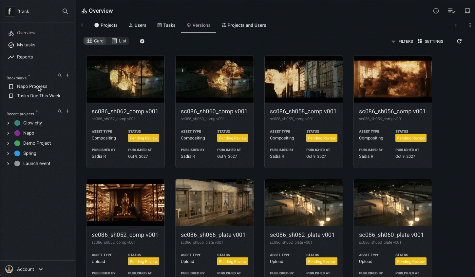Open the inbox icon in top-right corner
Image resolution: width=475 pixels, height=277 pixels.
click(x=467, y=11)
